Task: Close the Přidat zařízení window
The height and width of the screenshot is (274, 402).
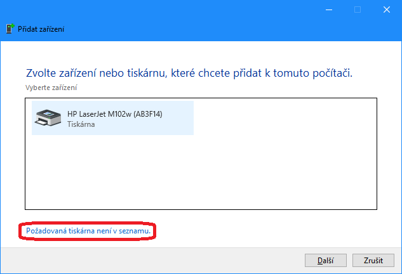Action: (387, 10)
